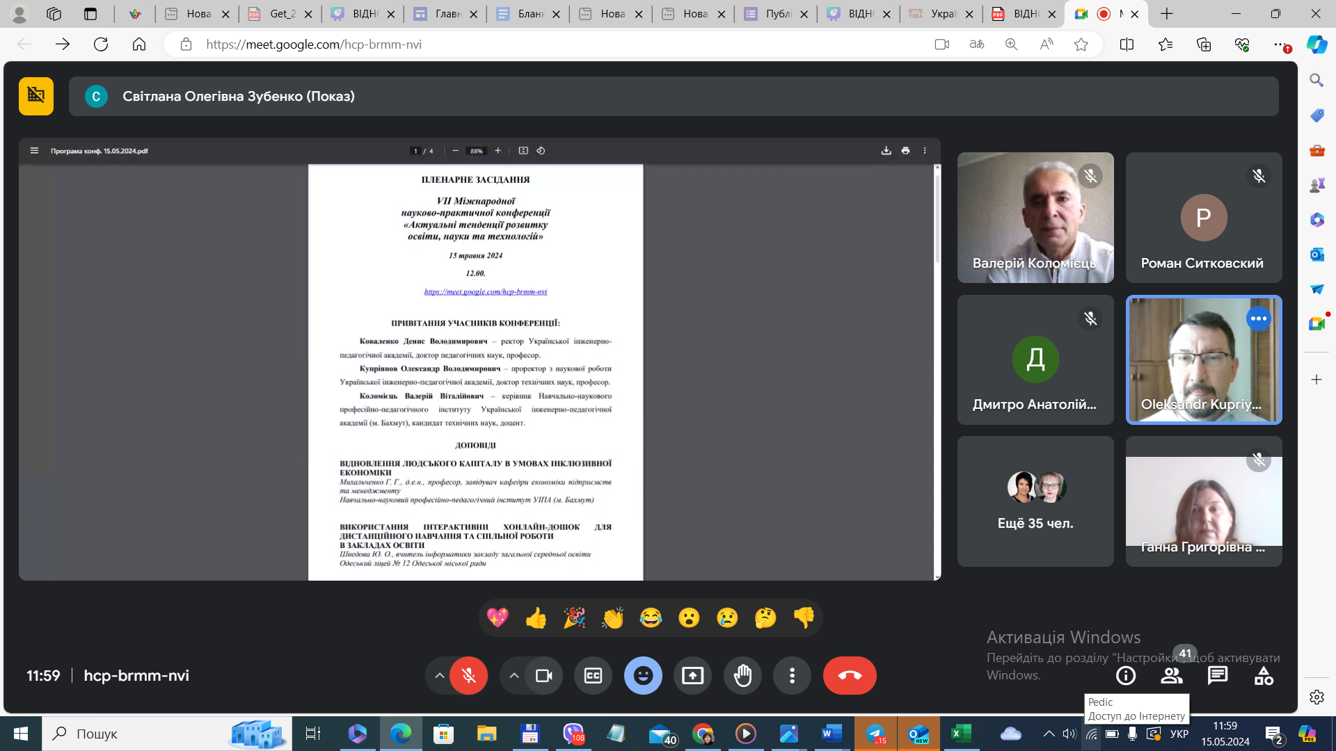Select Ганна Григорівна video tile

click(1204, 501)
